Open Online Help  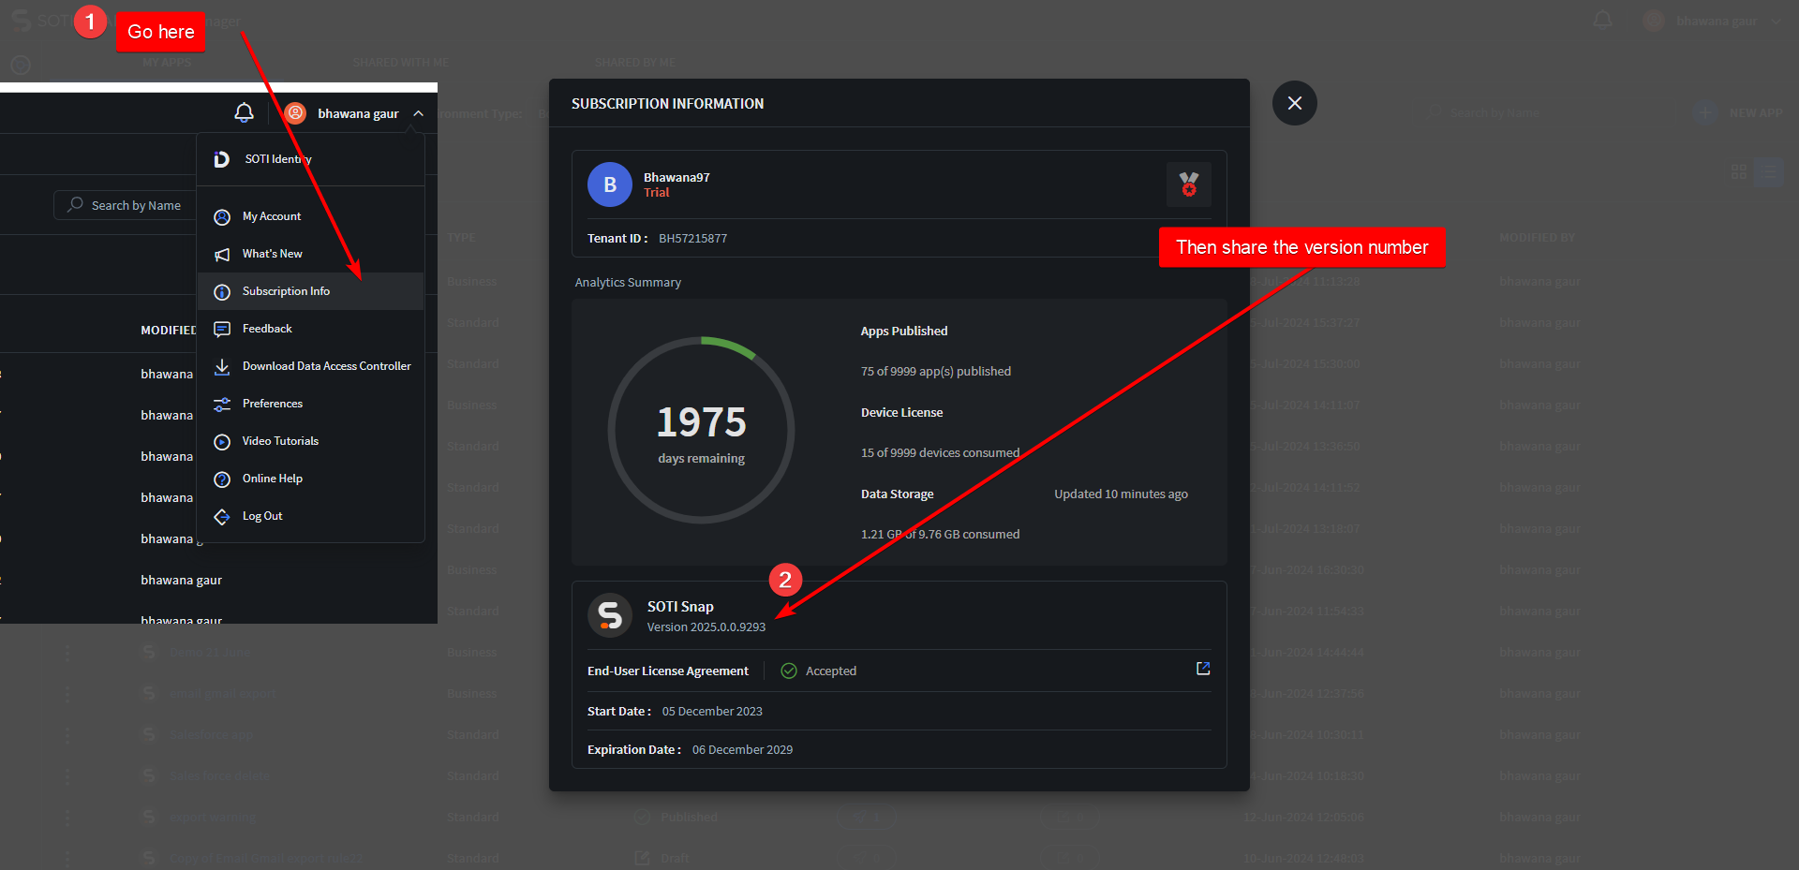(272, 479)
